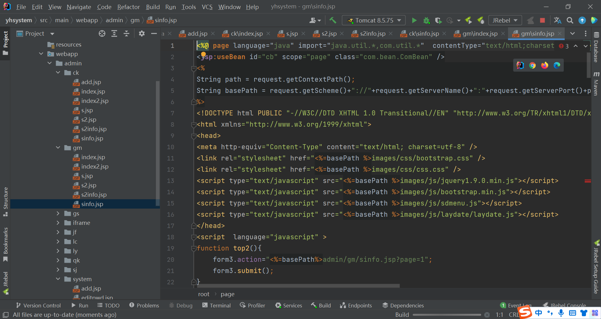Open the Problems tool window
The height and width of the screenshot is (319, 601).
pyautogui.click(x=144, y=305)
